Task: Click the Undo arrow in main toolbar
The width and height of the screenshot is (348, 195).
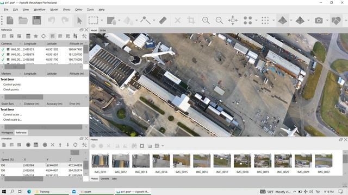Action: (x=52, y=21)
